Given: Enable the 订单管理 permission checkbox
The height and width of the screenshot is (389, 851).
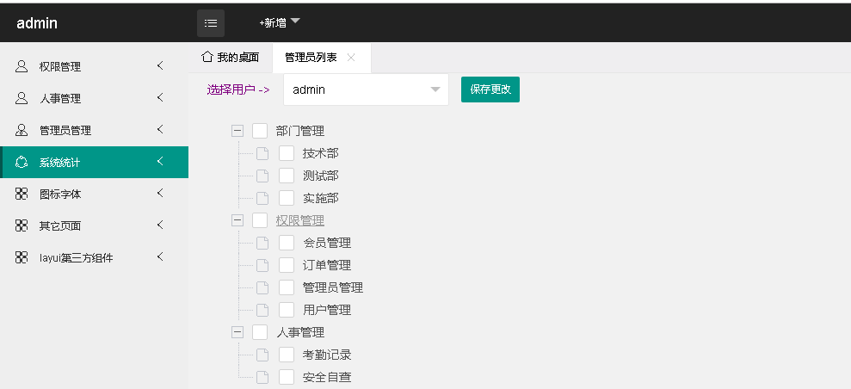Looking at the screenshot, I should [x=287, y=265].
